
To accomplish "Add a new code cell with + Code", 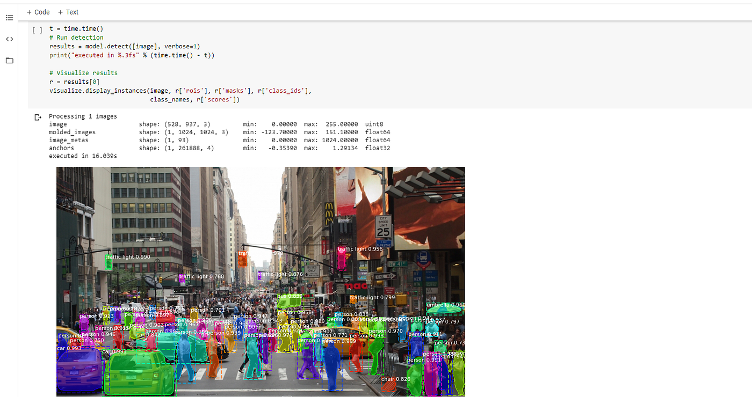I will [x=38, y=12].
